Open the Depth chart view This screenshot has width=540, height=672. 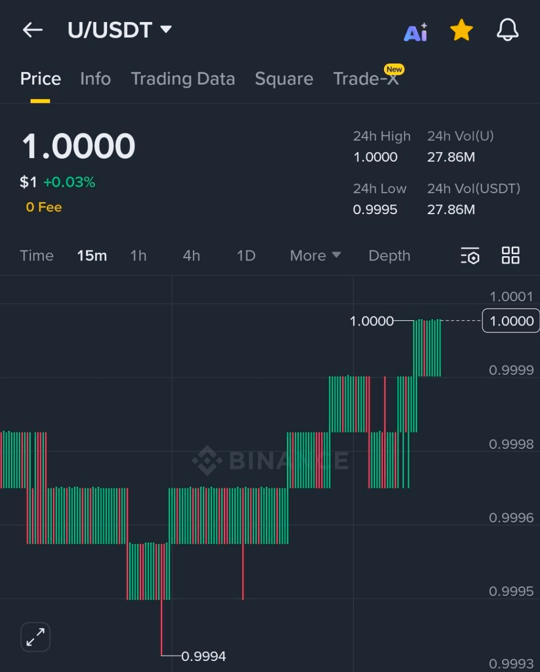point(389,256)
